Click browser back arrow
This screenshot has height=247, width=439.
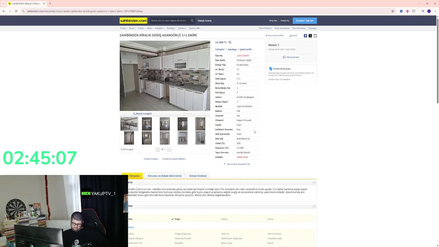(4, 11)
